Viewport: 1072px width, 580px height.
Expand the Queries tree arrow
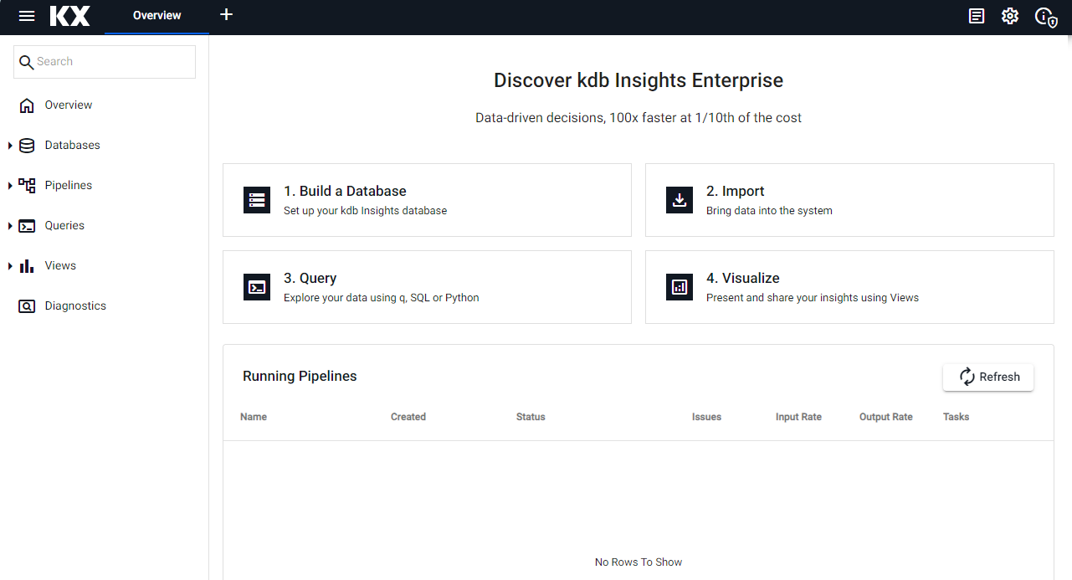coord(10,226)
